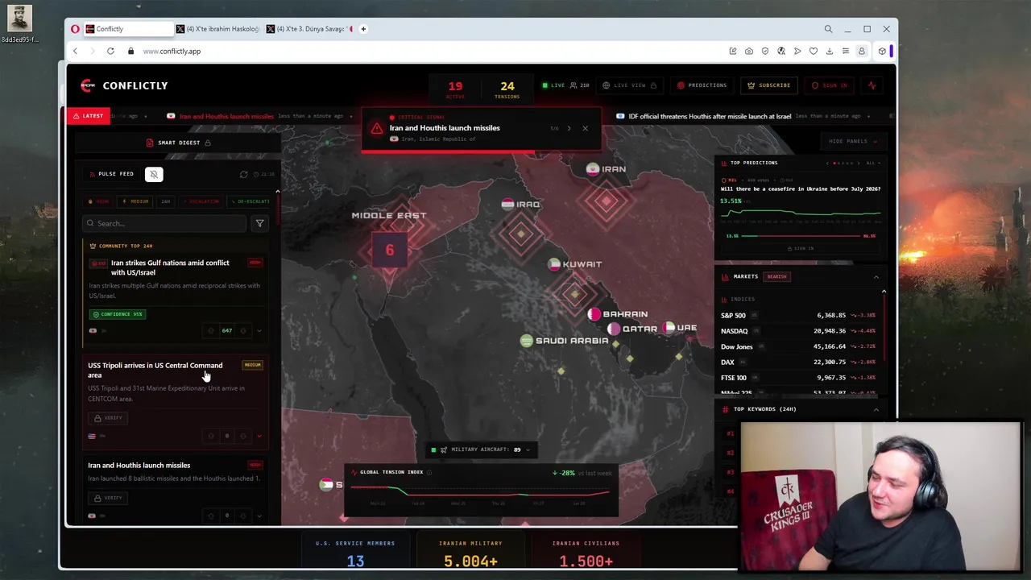Expand the Iran strikes Gulf nations card chevron

click(x=259, y=330)
